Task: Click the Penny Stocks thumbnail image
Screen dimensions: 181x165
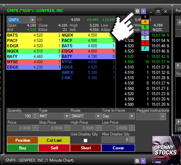Action: (x=166, y=150)
